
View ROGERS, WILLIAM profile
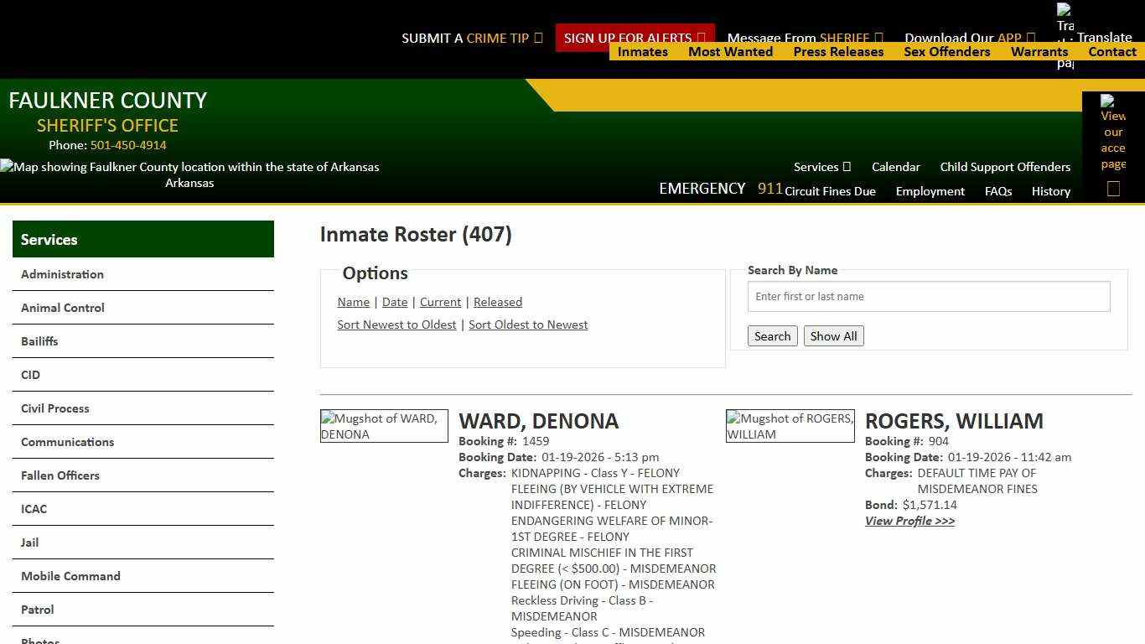pyautogui.click(x=909, y=521)
